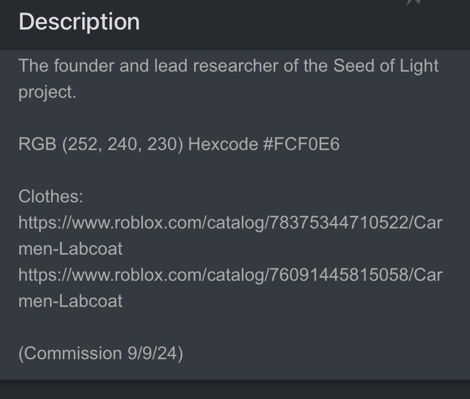Click the second men-Labcoat wrapped line

point(70,301)
